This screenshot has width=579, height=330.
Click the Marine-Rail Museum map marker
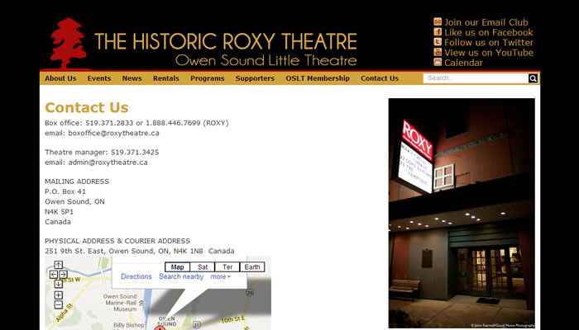141,303
